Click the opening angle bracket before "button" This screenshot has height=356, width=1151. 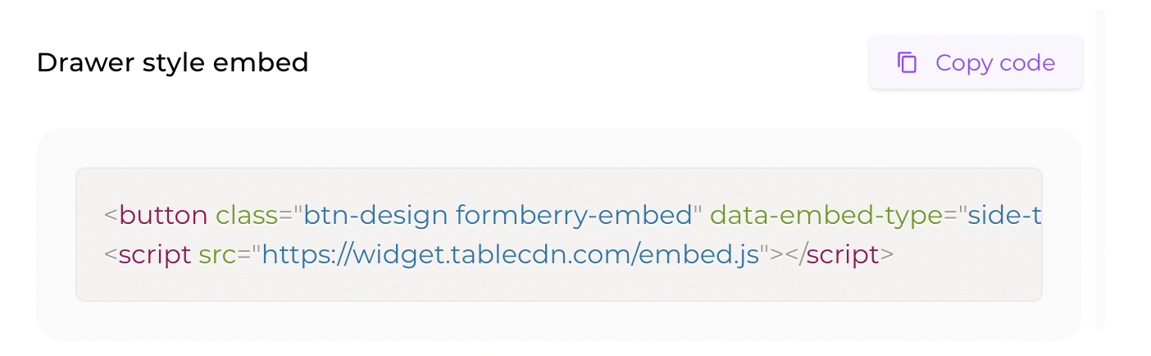coord(111,216)
